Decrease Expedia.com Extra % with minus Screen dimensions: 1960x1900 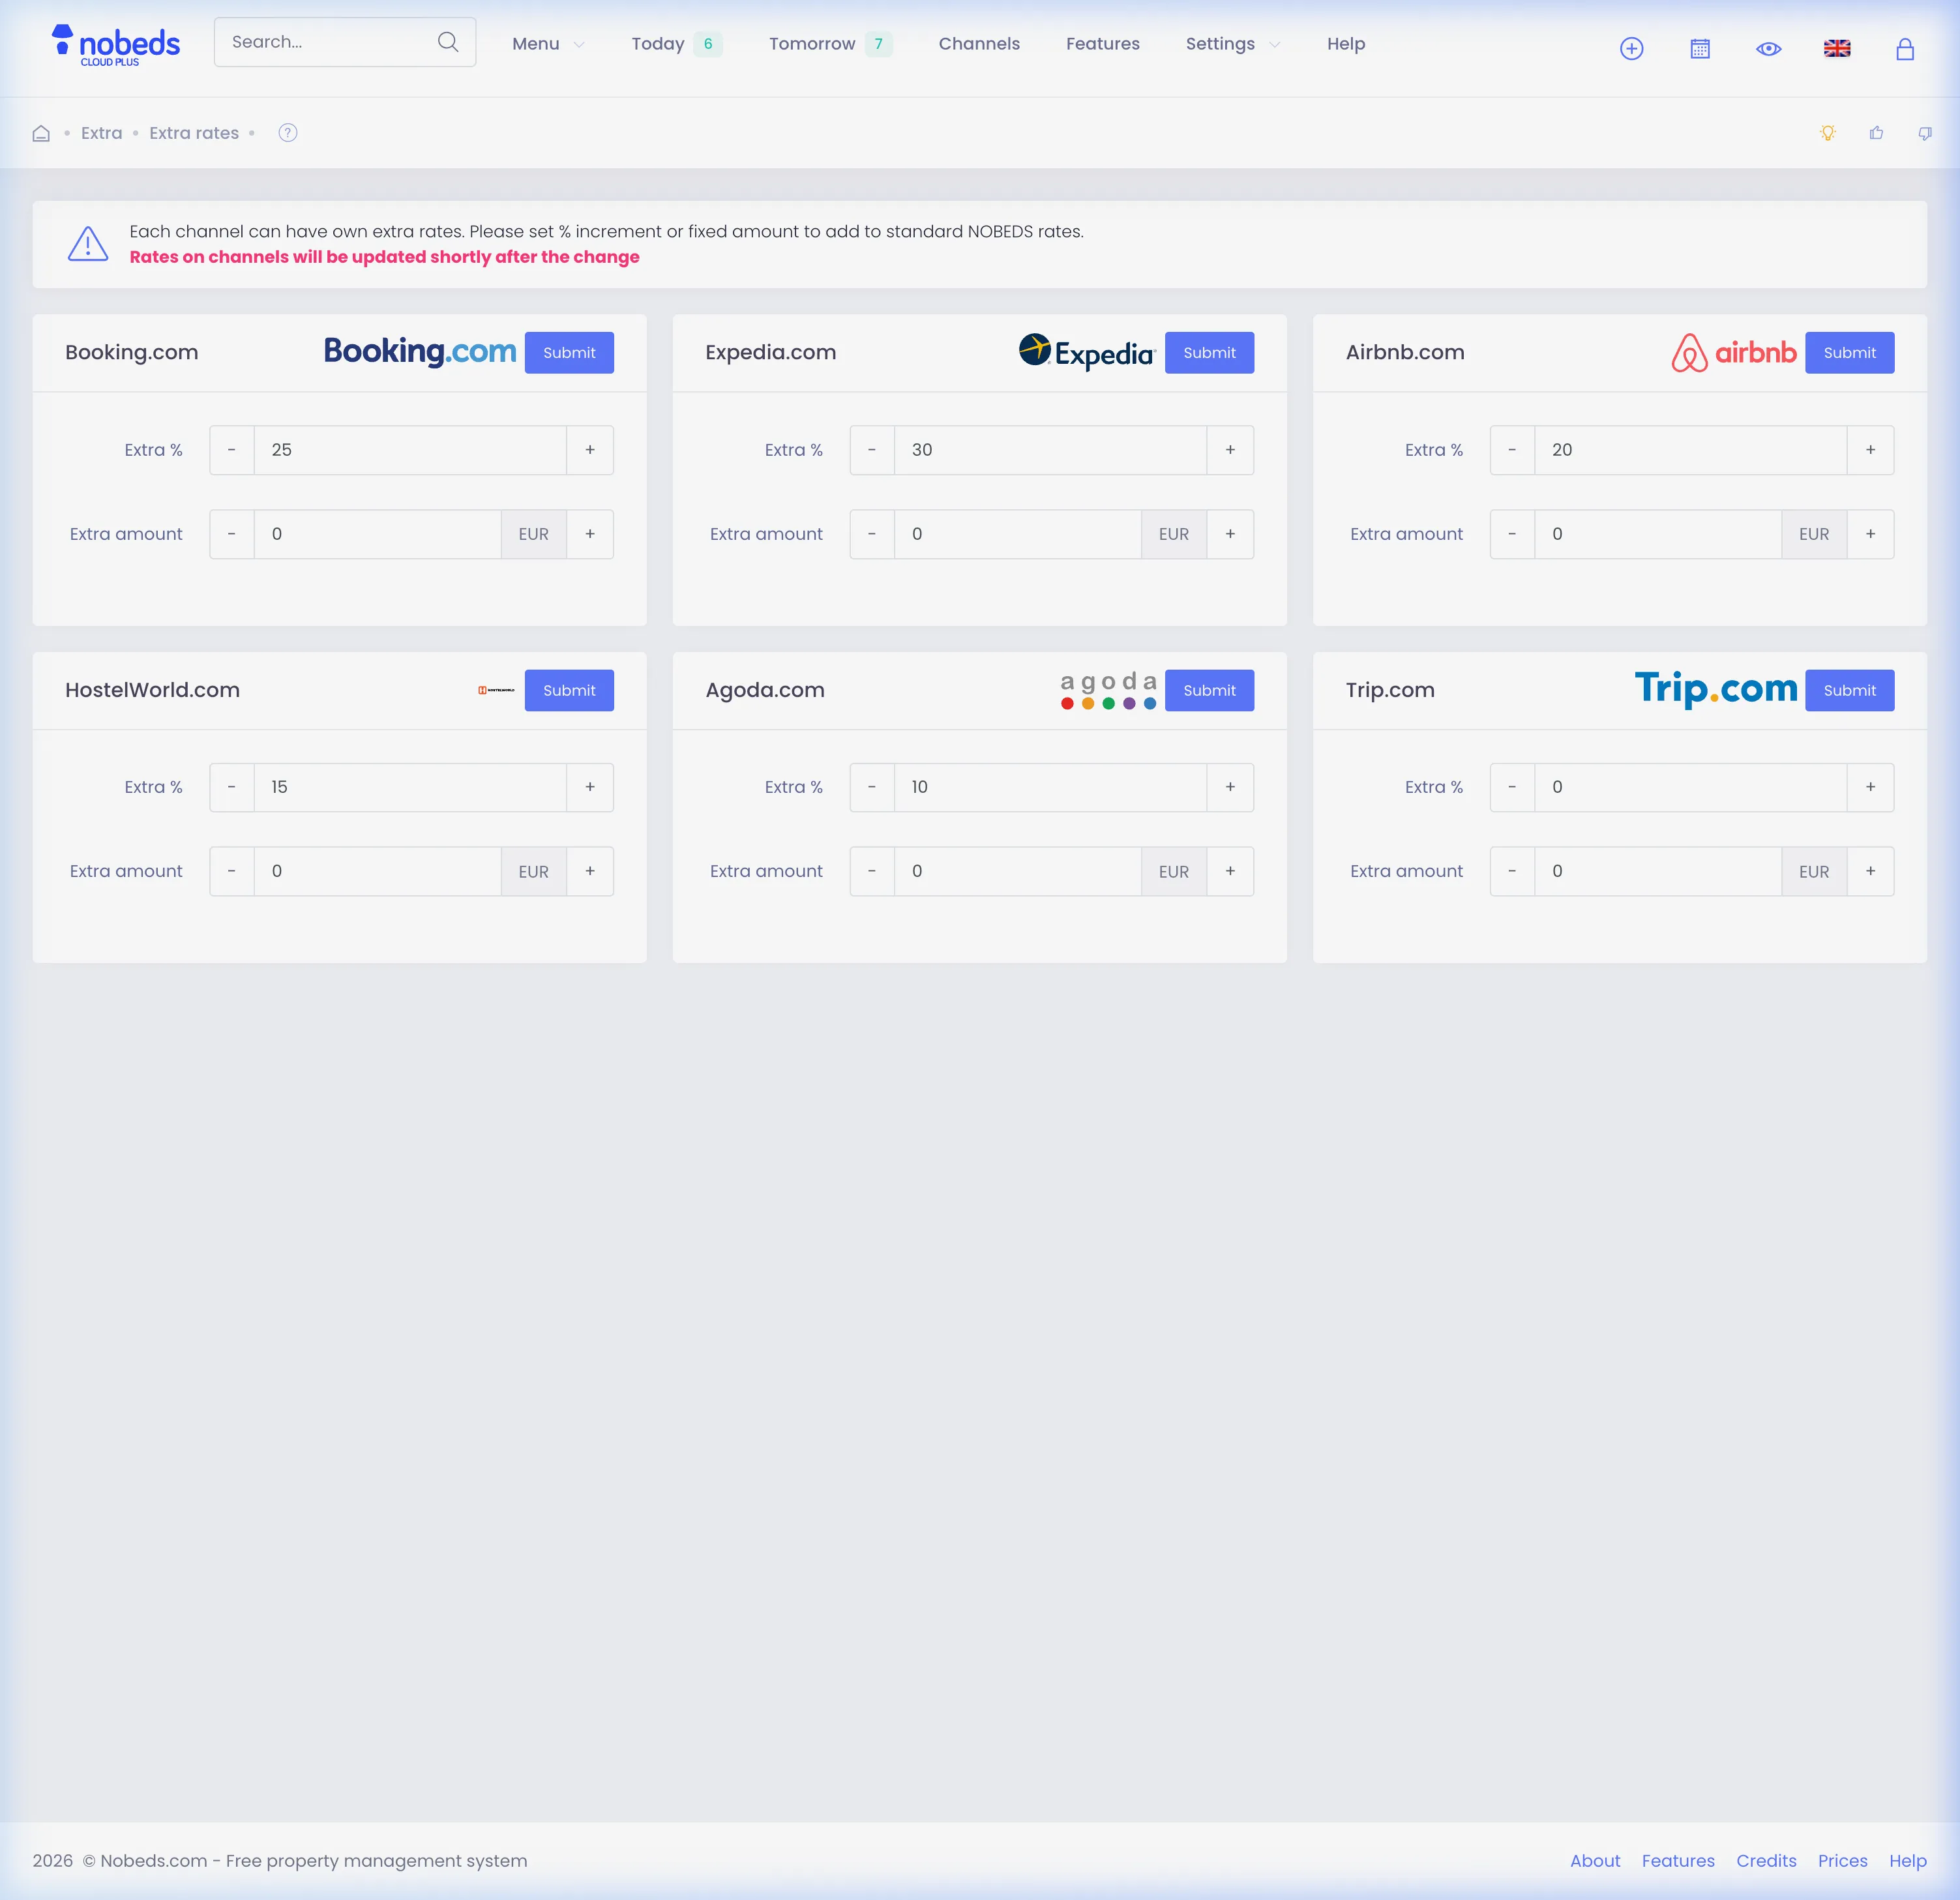(872, 450)
